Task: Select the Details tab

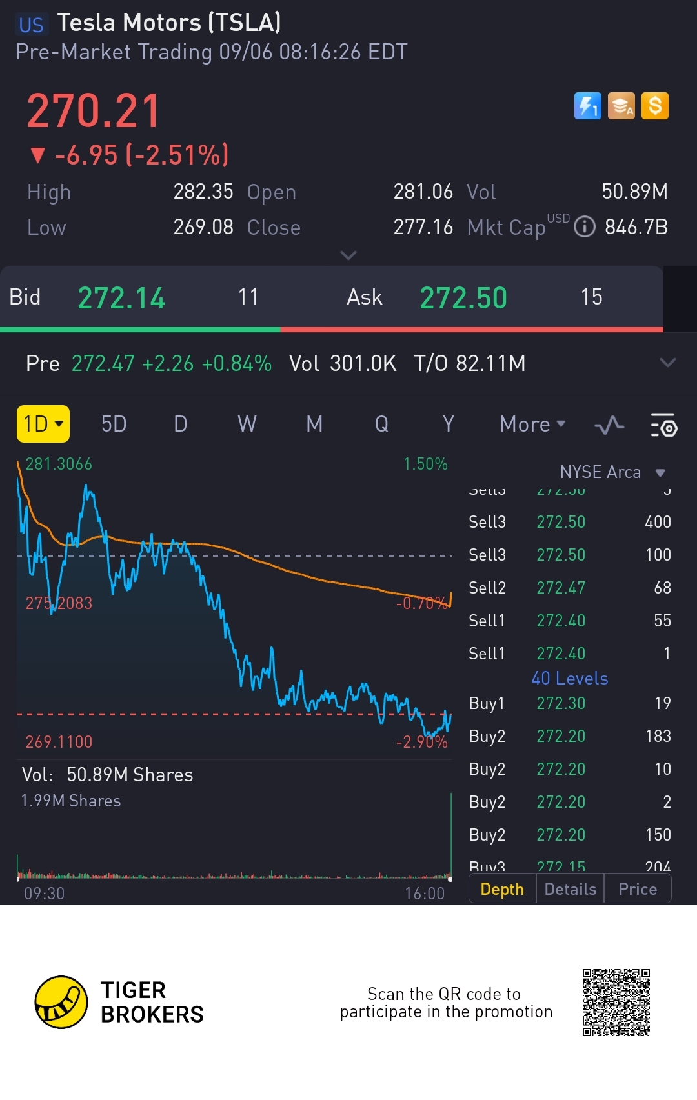Action: pyautogui.click(x=571, y=889)
